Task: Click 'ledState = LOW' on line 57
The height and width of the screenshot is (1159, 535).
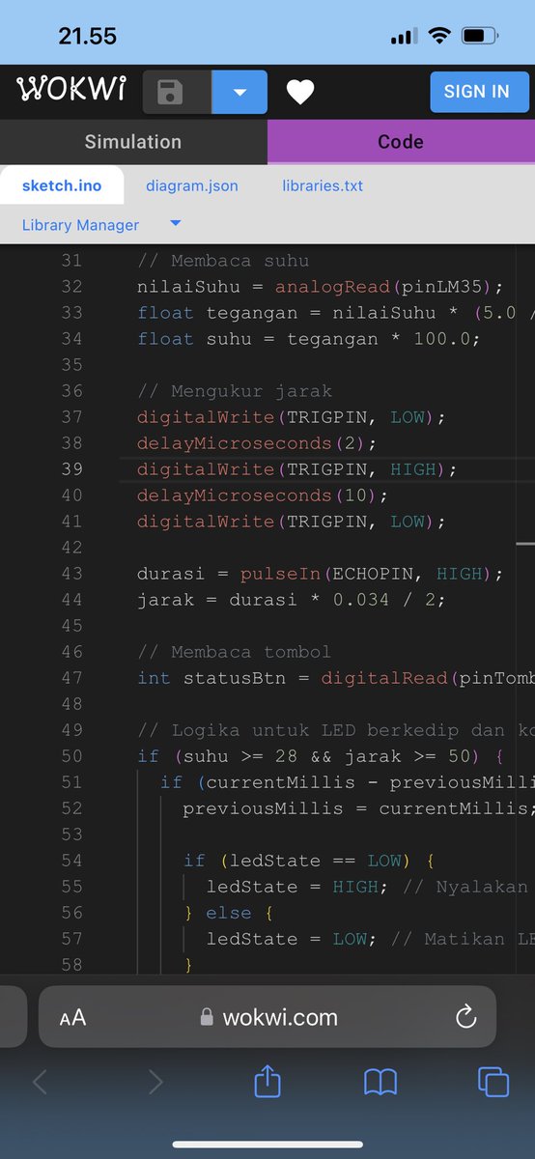Action: click(x=285, y=939)
